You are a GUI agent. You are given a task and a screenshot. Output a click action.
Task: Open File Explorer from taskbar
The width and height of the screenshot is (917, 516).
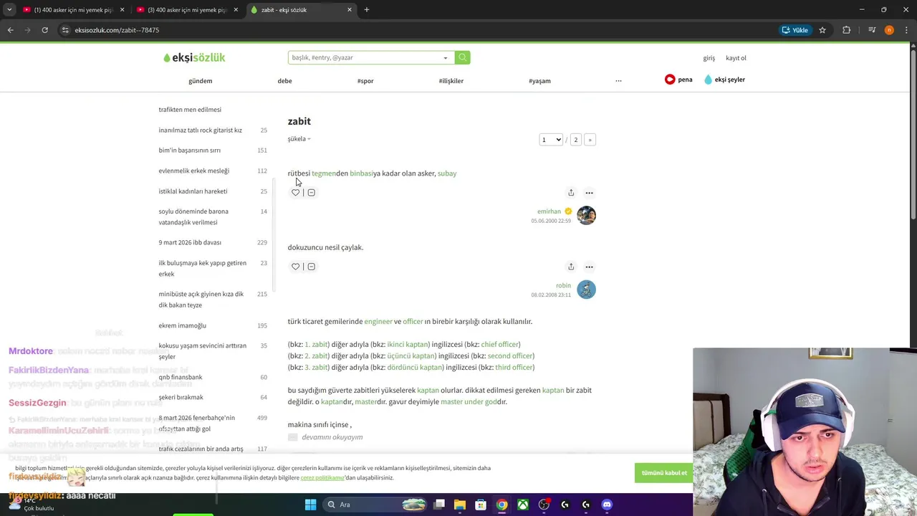coord(460,505)
